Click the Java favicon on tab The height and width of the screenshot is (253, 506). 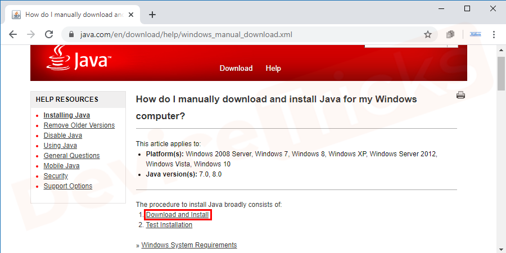(x=16, y=15)
